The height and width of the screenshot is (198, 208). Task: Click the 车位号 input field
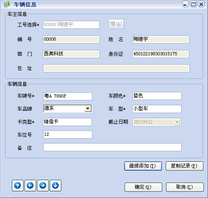pos(68,135)
